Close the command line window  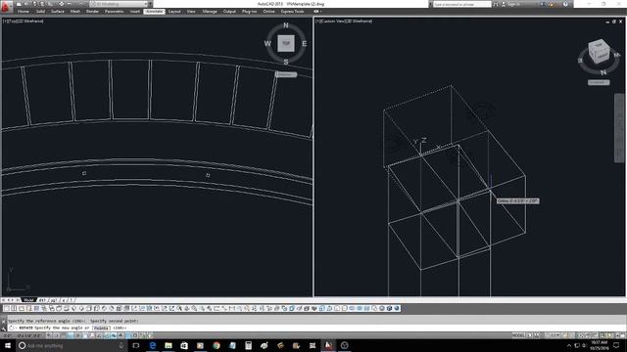(x=4, y=321)
